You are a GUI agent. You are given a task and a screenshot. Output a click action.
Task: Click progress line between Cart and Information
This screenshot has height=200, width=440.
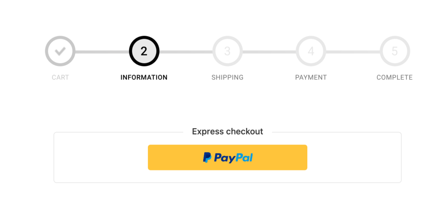(102, 52)
